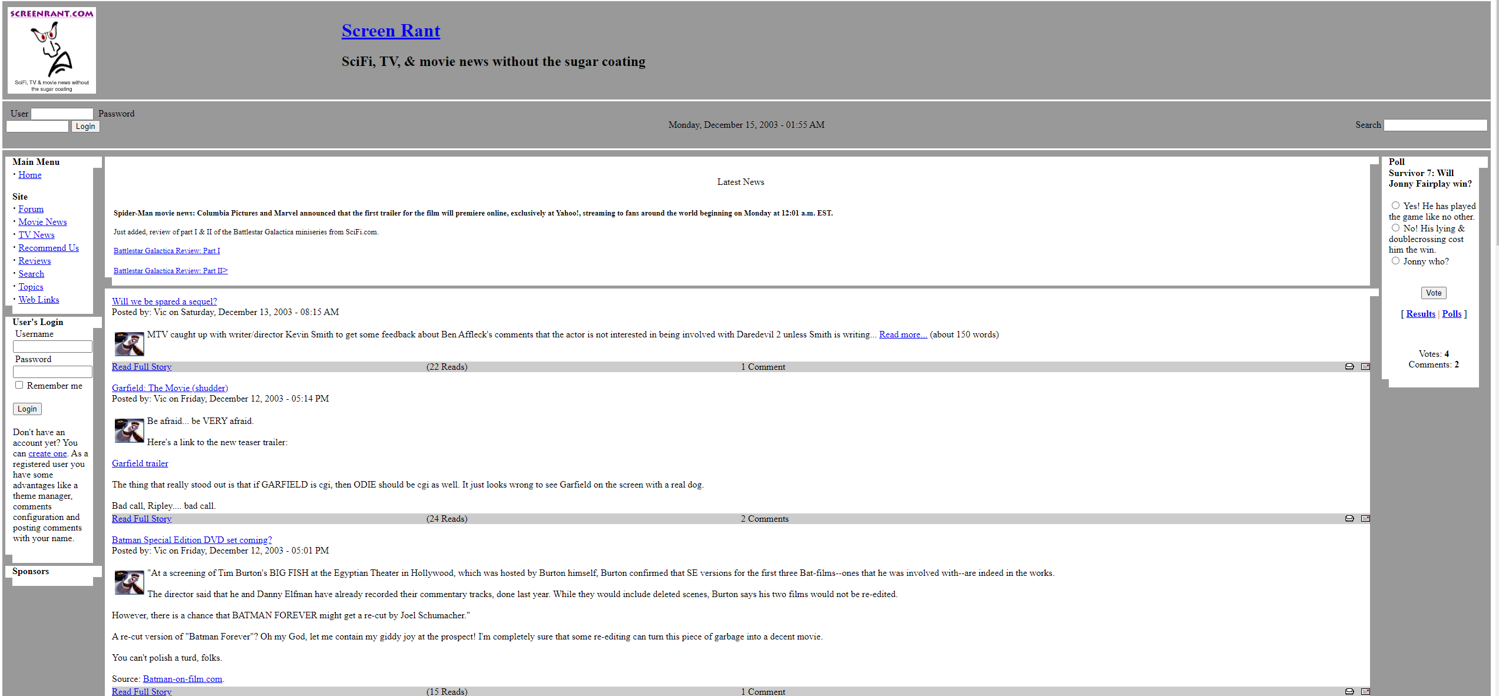Open the 'create one' account link
The image size is (1499, 696).
tap(48, 453)
